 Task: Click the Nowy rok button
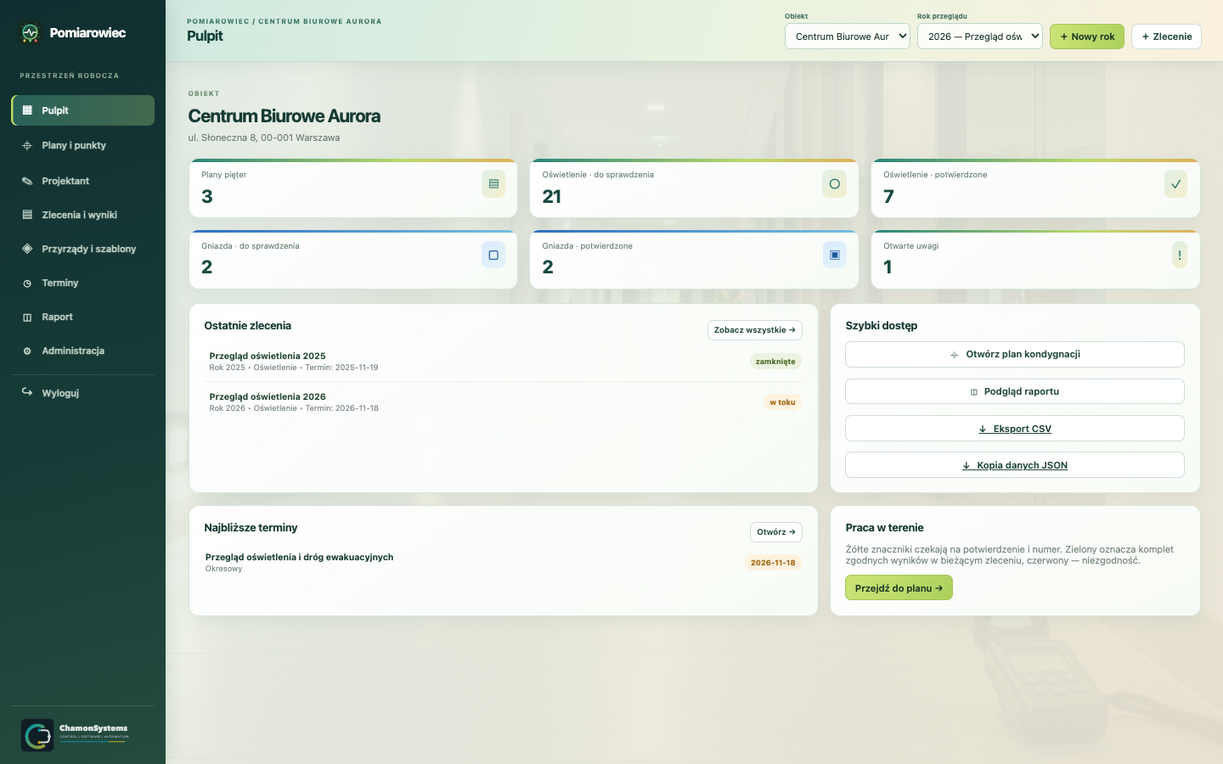point(1087,37)
